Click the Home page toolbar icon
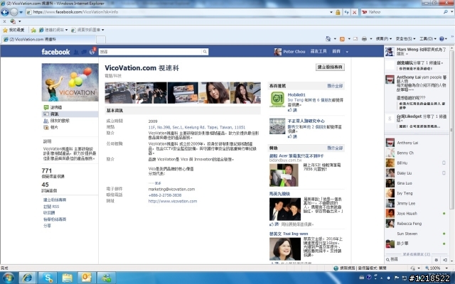455x284 pixels. pos(328,38)
